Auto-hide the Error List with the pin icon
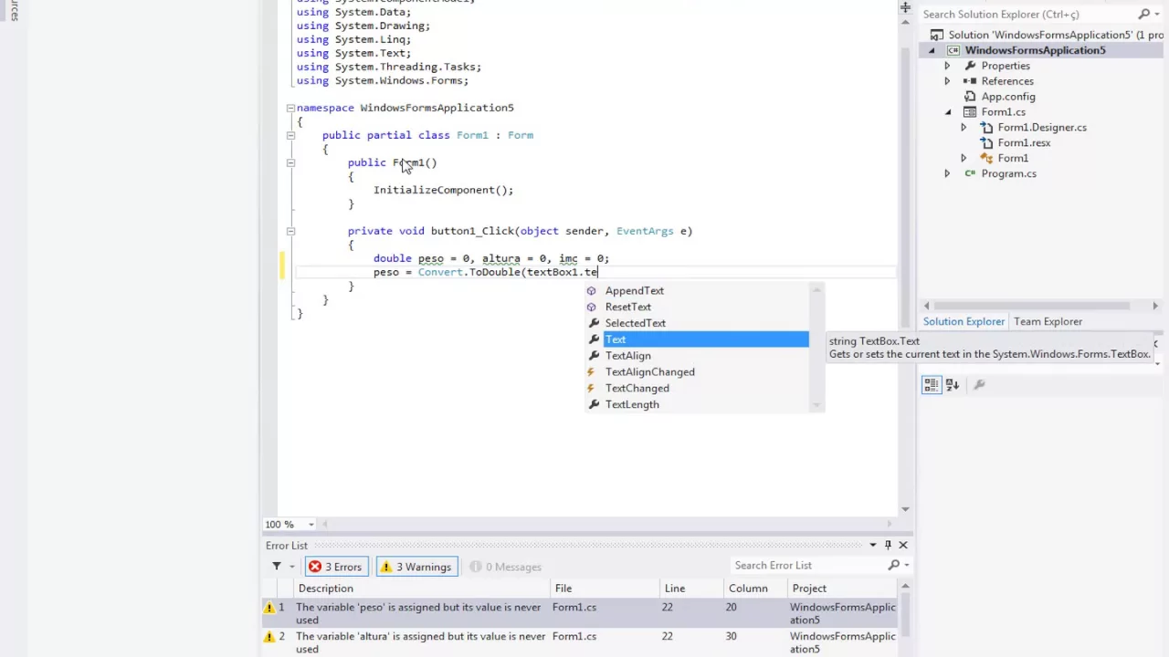 (x=888, y=546)
